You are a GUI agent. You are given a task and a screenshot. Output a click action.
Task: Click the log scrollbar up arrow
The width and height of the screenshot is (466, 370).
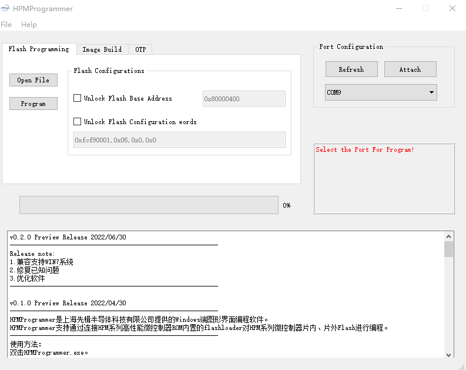coord(449,236)
